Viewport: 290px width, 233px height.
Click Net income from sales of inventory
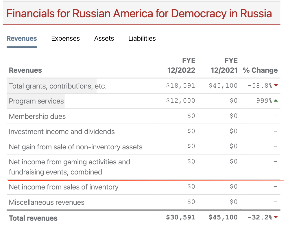pos(64,187)
